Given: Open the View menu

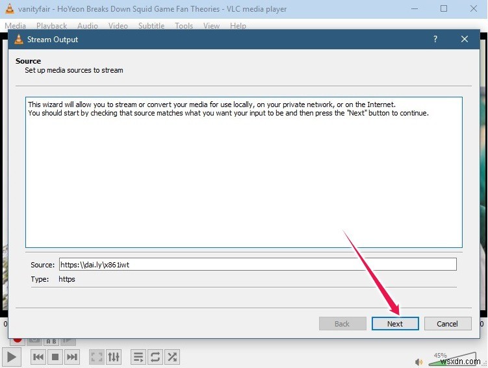Looking at the screenshot, I should pos(211,25).
